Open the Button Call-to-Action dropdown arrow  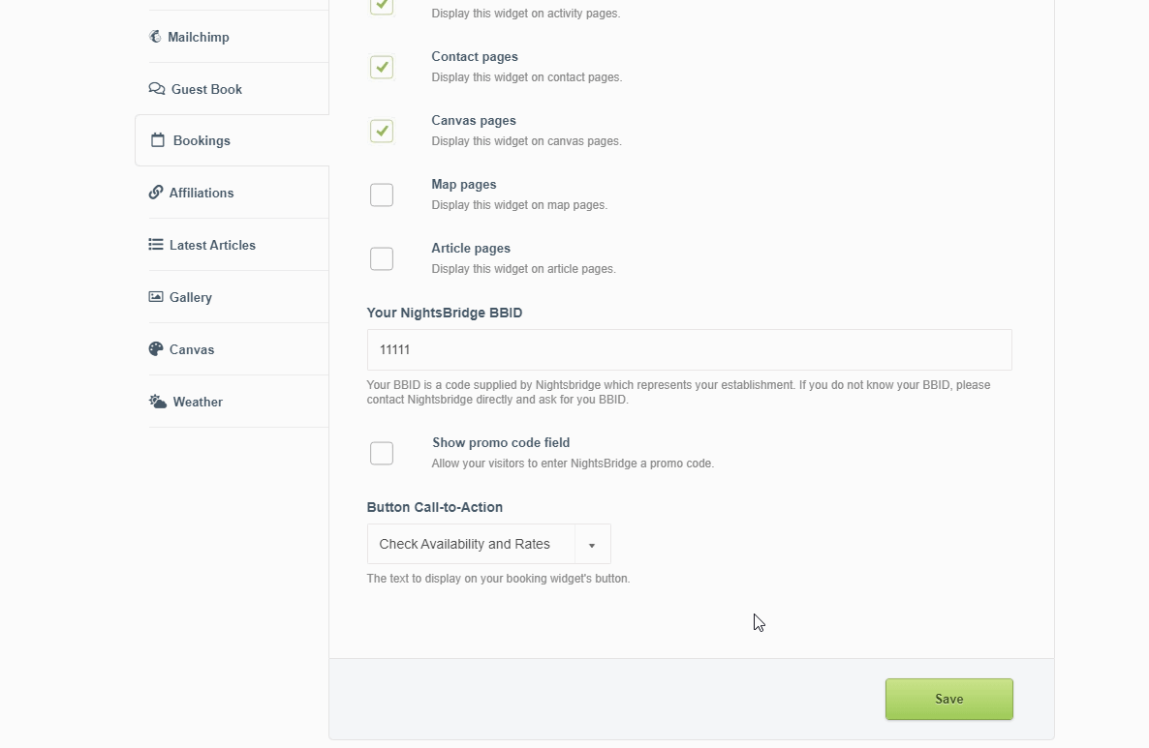click(592, 545)
